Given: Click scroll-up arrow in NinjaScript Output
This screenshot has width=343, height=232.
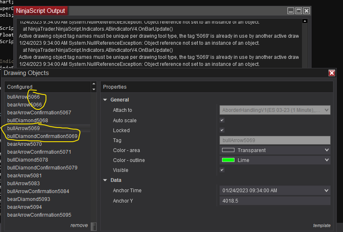Looking at the screenshot, I should pos(305,21).
